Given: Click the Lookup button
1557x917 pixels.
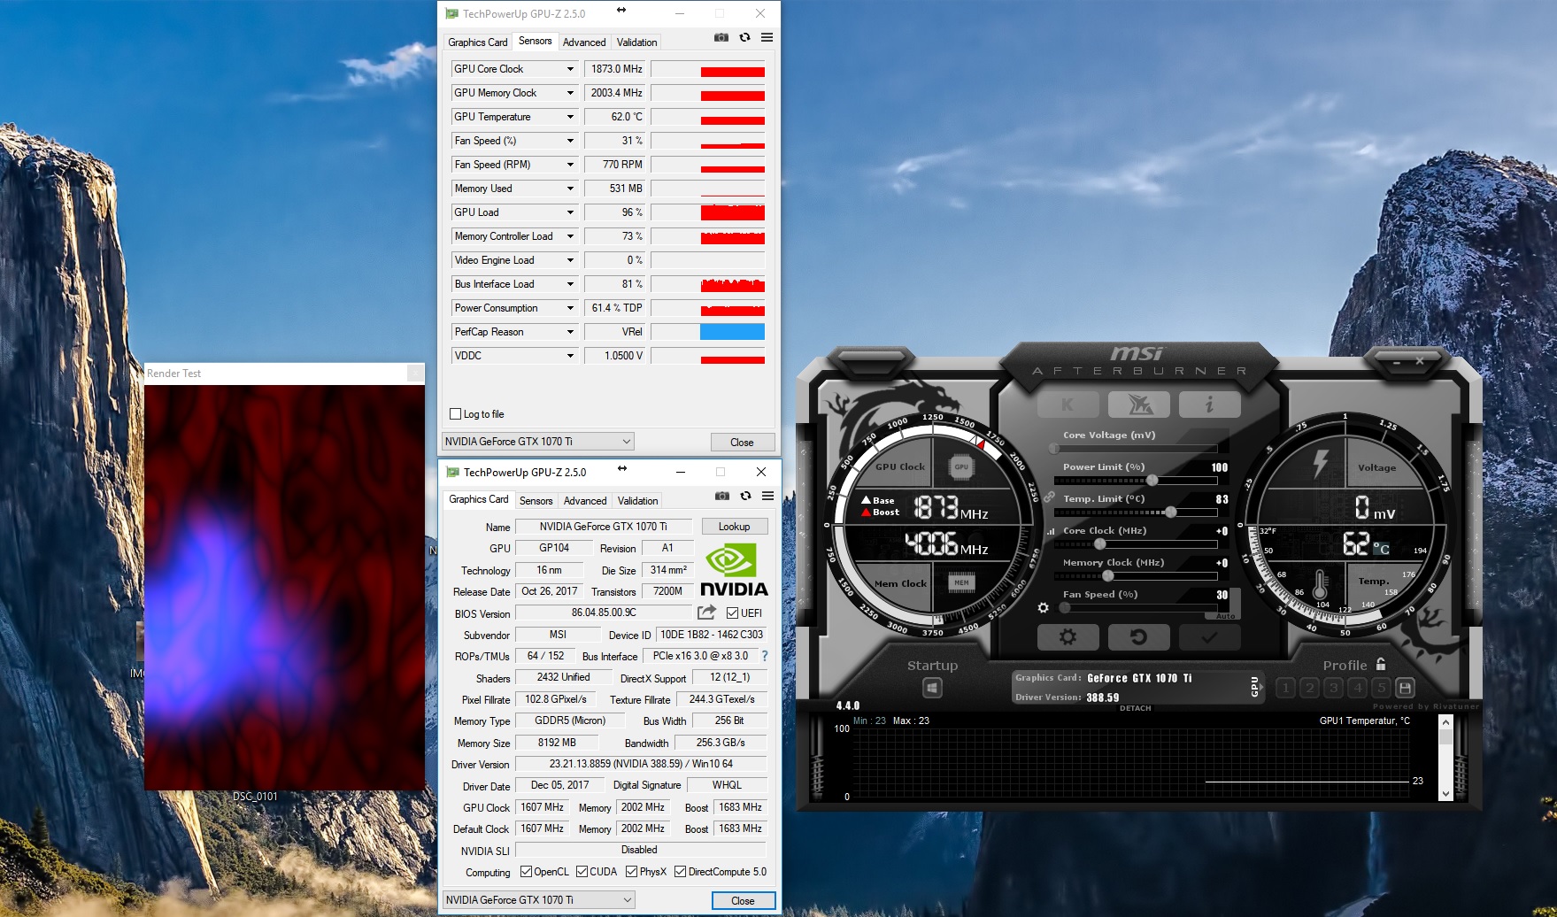Looking at the screenshot, I should coord(734,527).
